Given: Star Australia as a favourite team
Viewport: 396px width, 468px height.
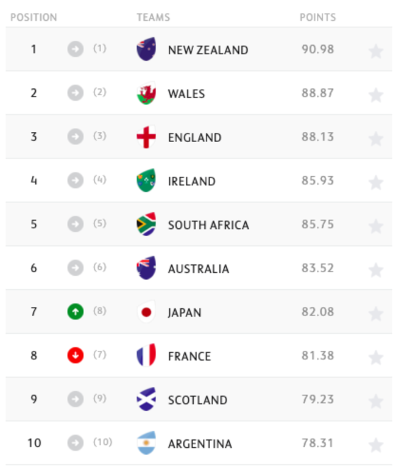Looking at the screenshot, I should tap(376, 270).
